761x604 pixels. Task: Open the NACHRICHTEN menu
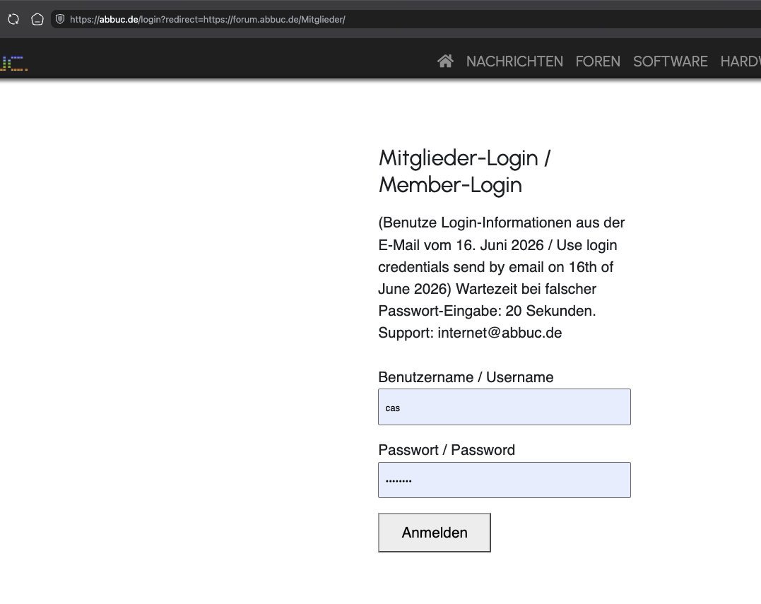[x=514, y=61]
